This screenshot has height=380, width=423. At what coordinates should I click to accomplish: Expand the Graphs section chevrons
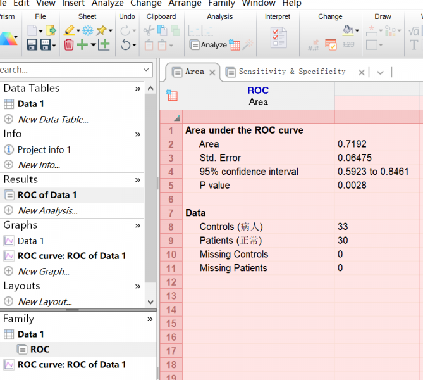point(138,225)
